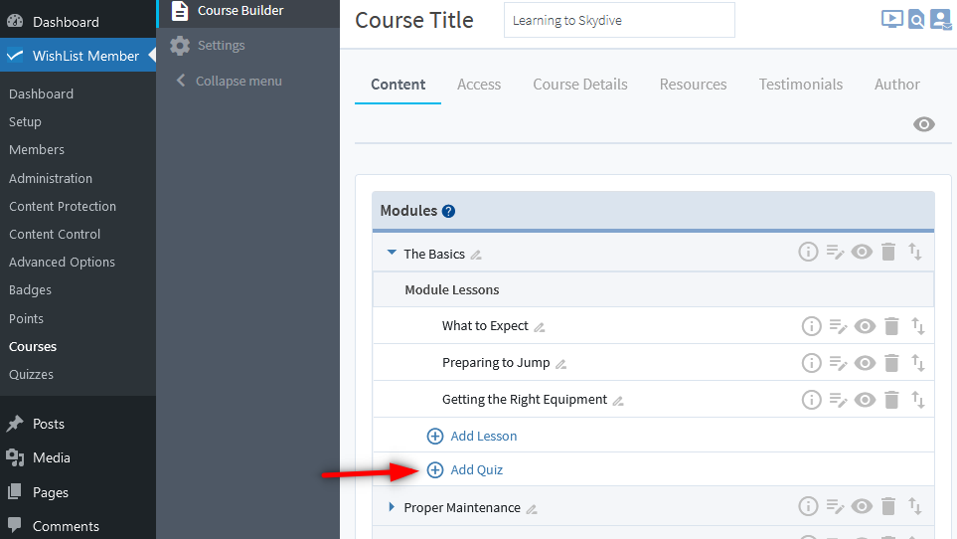Delete the What to Expect lesson
Viewport: 957px width, 539px height.
point(891,326)
